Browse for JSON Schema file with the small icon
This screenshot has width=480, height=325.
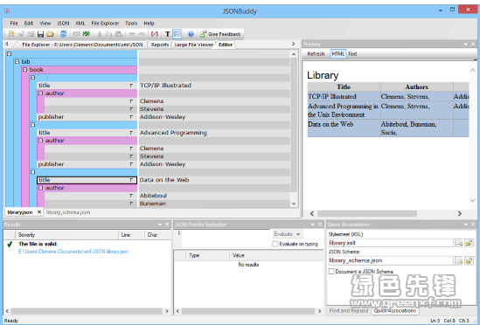pyautogui.click(x=458, y=261)
